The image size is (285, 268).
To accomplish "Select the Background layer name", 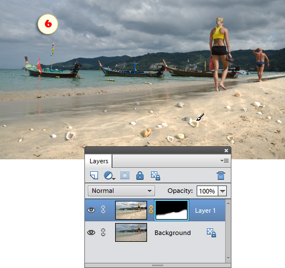I will coord(173,233).
